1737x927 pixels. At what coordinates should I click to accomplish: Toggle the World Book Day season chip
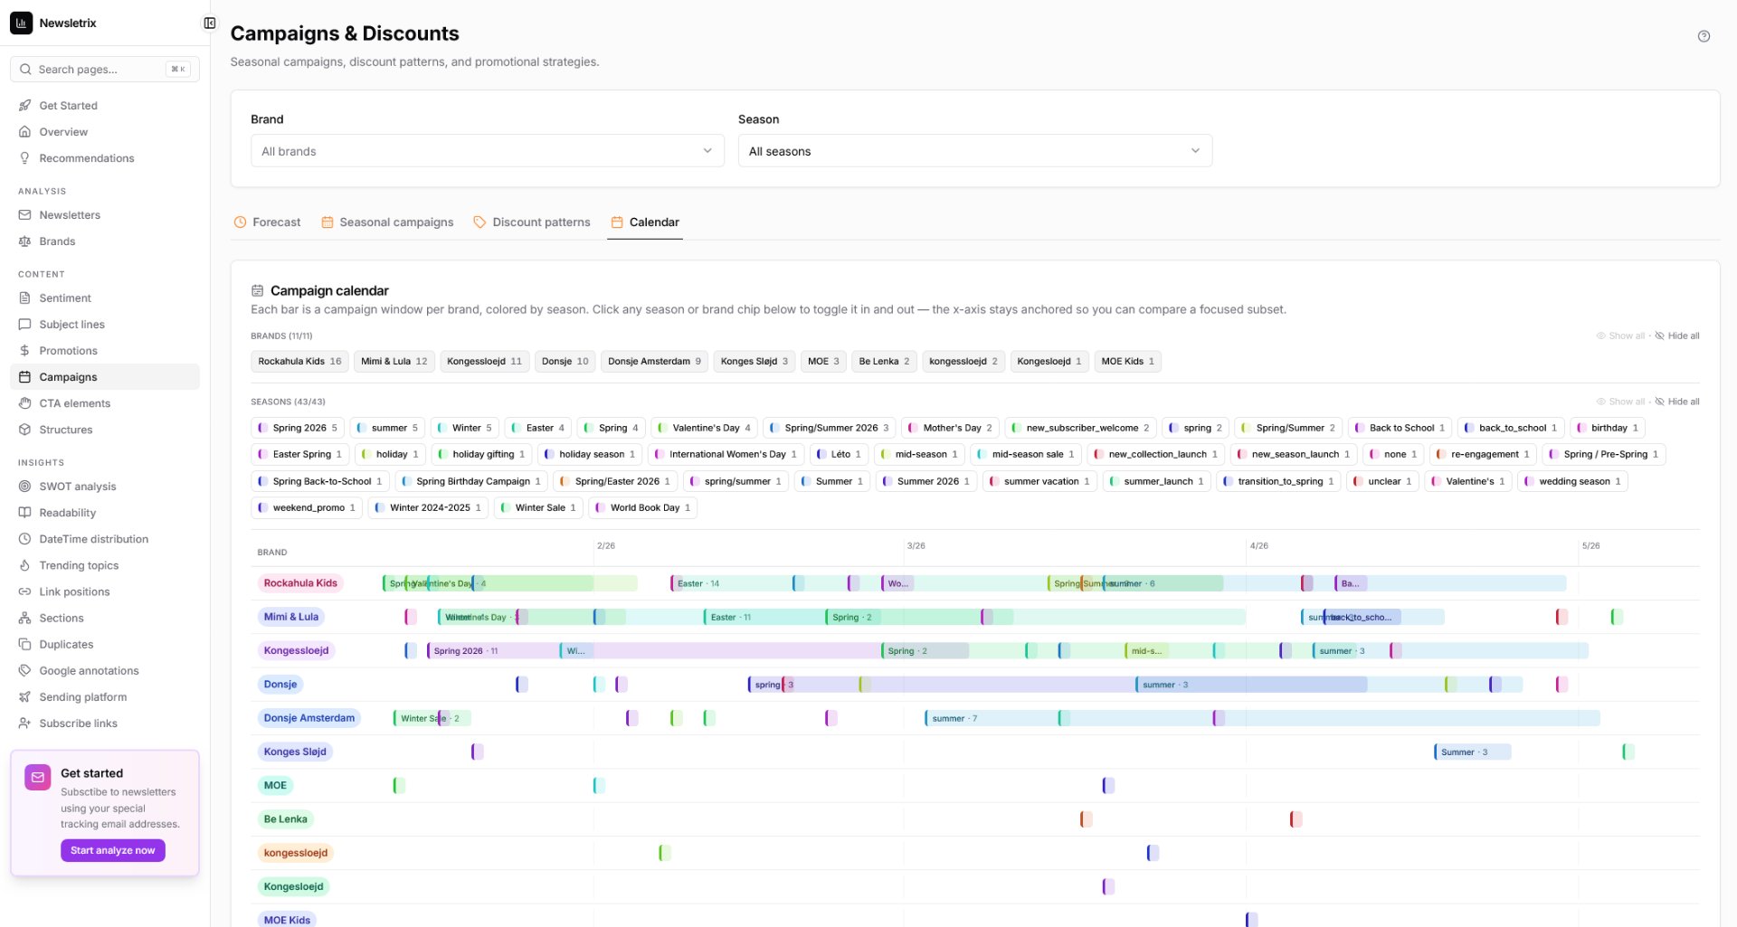tap(642, 507)
